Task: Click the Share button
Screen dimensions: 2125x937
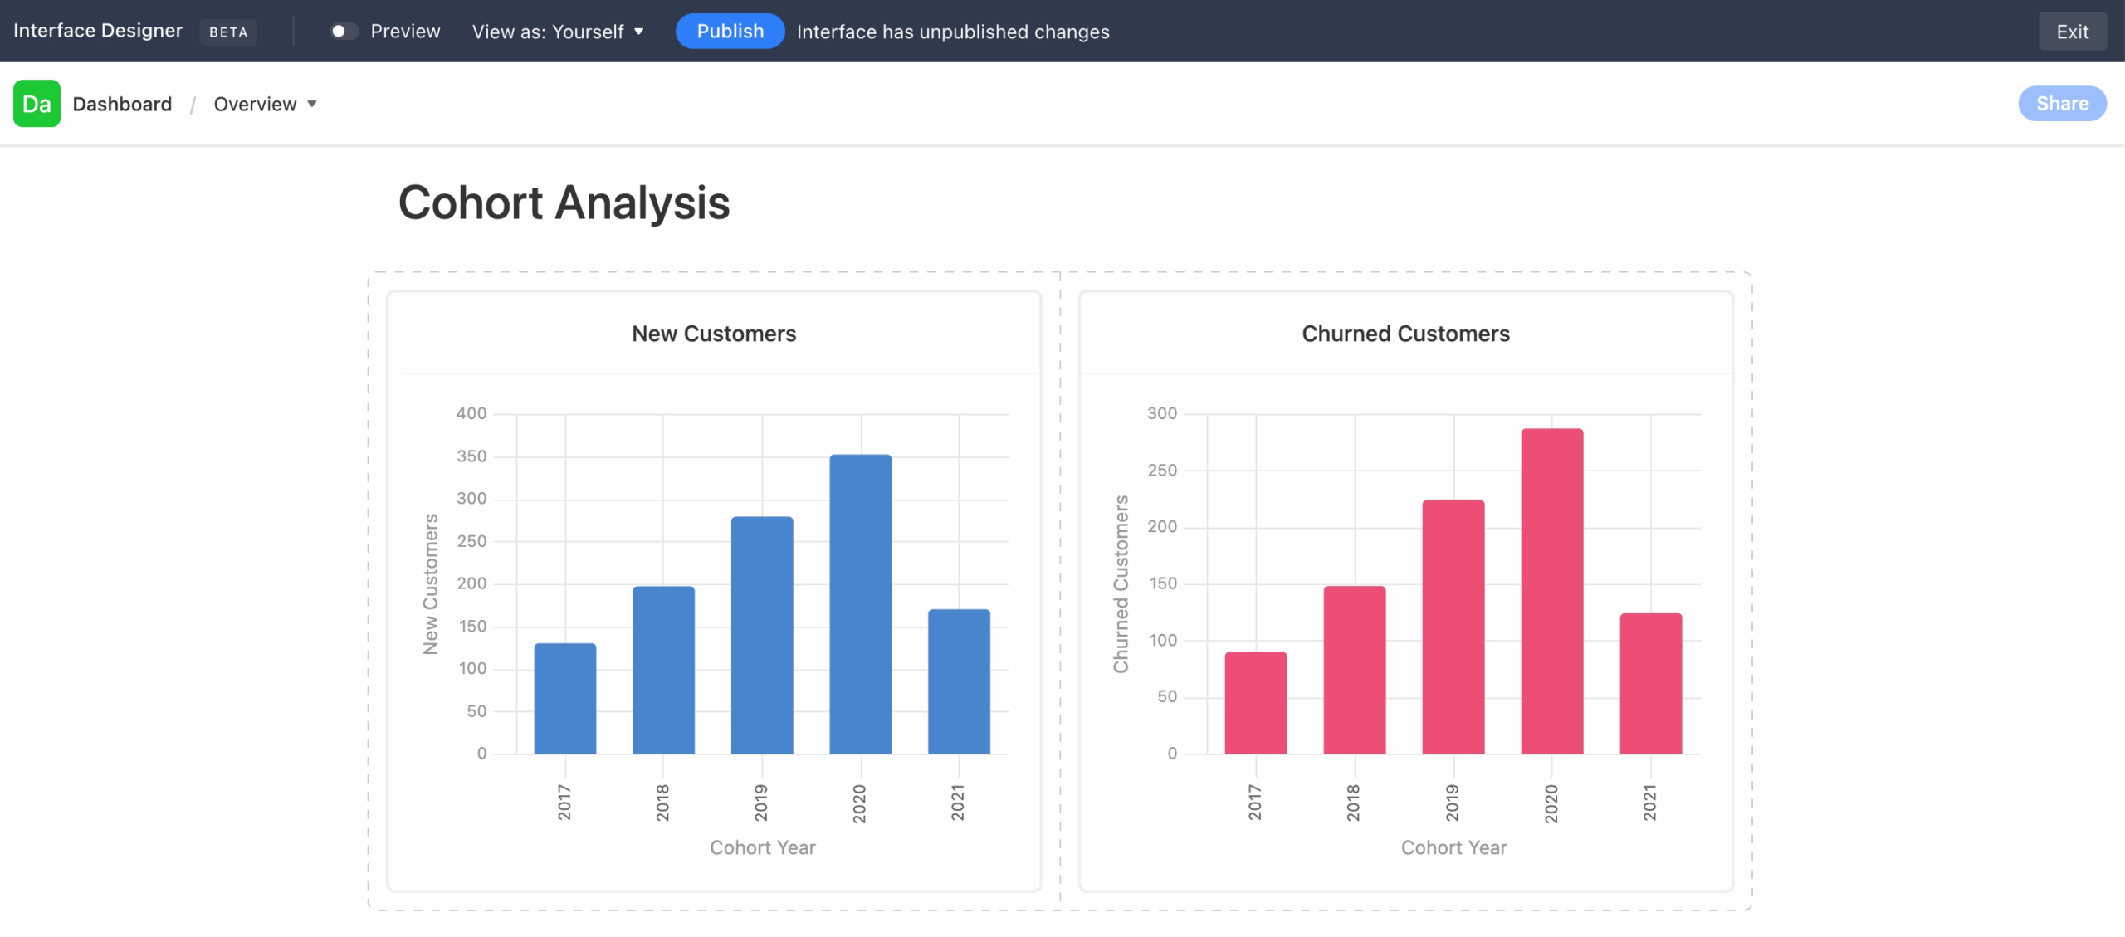Action: coord(2062,103)
